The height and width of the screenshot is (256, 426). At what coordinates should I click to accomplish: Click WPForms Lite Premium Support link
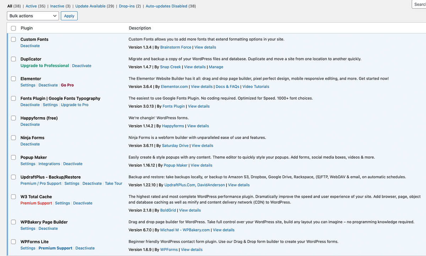[55, 248]
